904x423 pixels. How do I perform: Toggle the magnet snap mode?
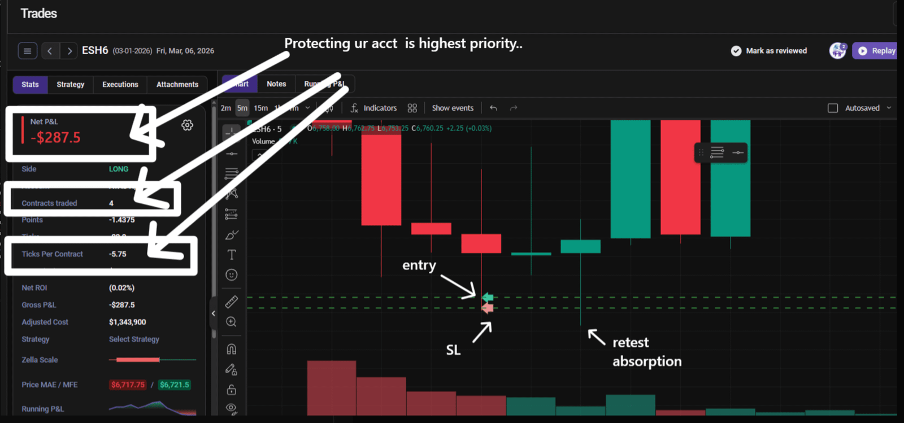coord(232,349)
